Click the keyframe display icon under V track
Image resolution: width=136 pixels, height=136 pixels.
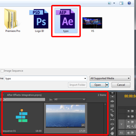tap(132, 126)
